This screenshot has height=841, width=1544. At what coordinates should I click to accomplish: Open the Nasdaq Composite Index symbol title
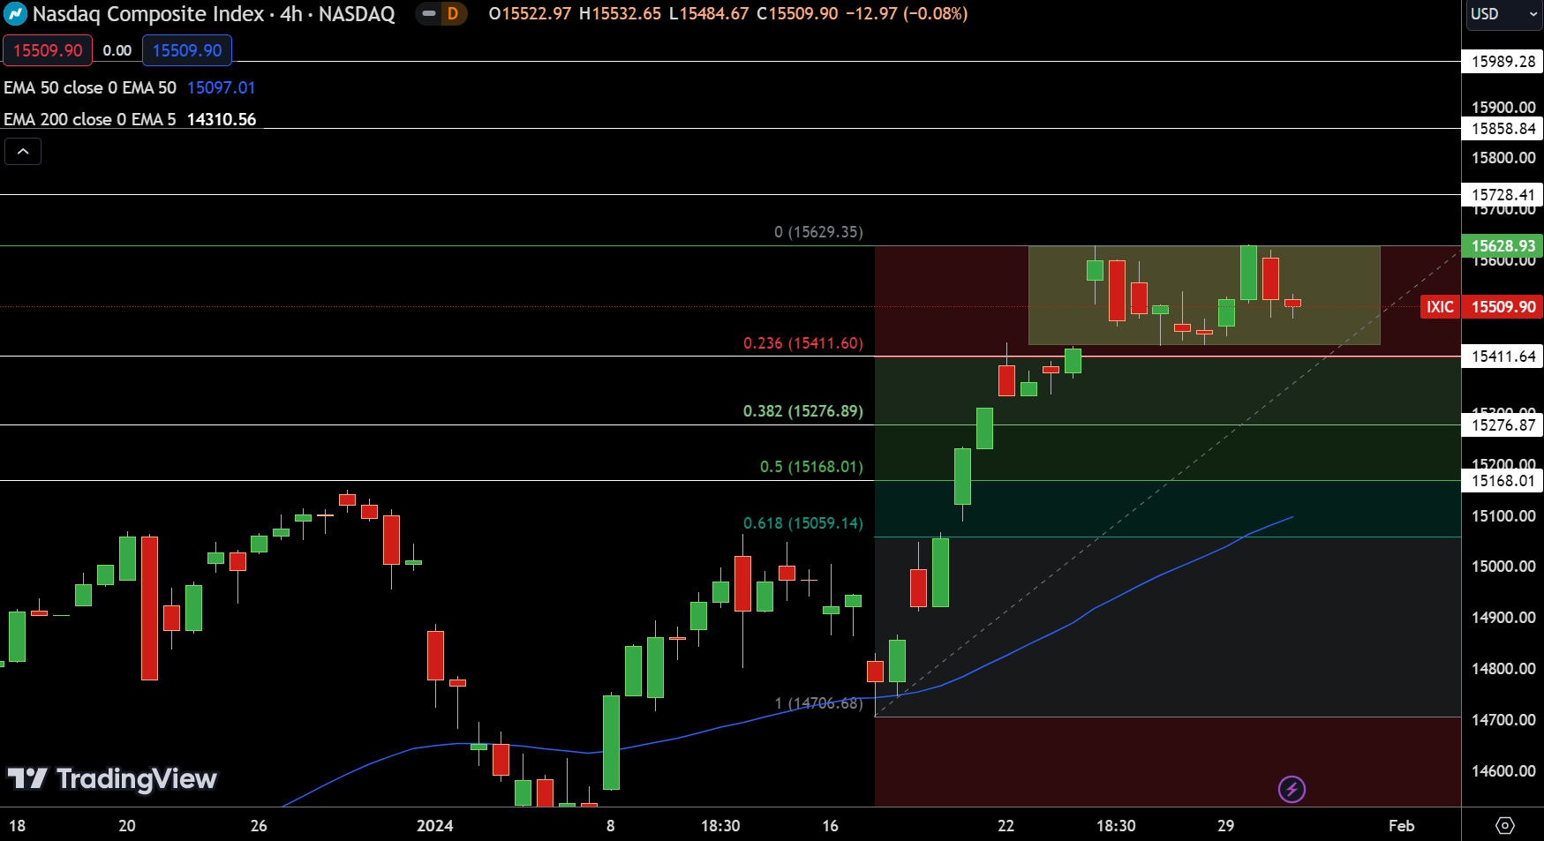point(214,14)
